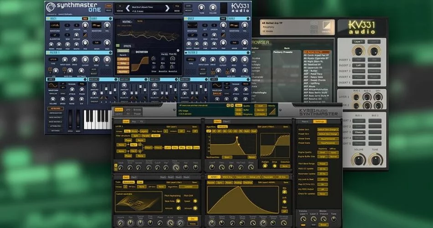
Task: Switch to the Matrix tab
Action: [305, 122]
